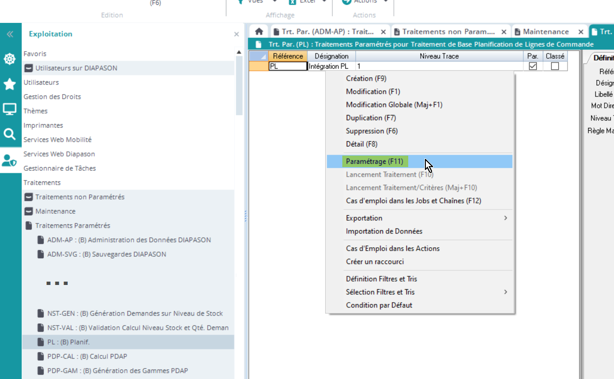The width and height of the screenshot is (614, 379).
Task: Click the user shield icon in sidebar
Action: [x=9, y=160]
